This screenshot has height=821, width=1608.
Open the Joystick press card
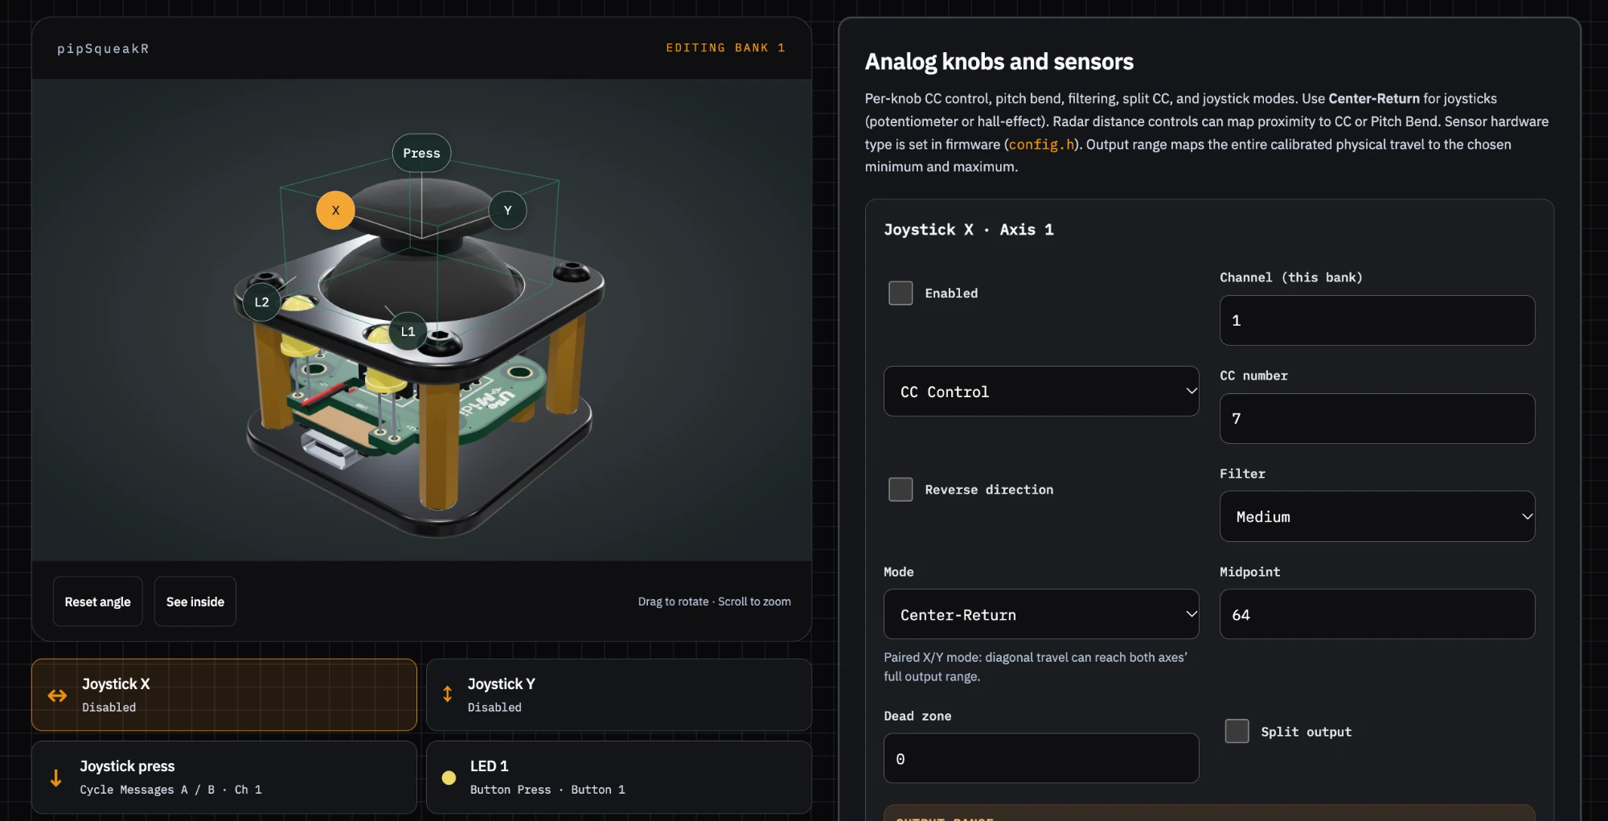[x=224, y=777]
